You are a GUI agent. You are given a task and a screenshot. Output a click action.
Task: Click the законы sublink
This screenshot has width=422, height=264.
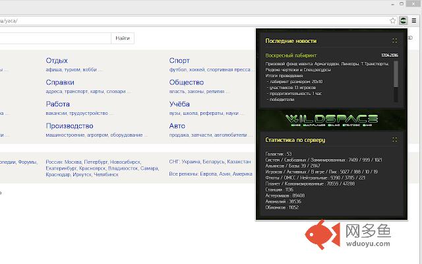point(196,91)
